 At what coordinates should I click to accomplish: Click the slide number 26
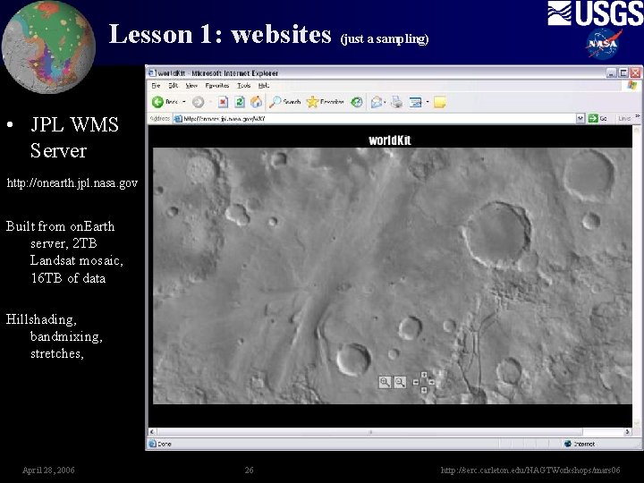pyautogui.click(x=249, y=470)
